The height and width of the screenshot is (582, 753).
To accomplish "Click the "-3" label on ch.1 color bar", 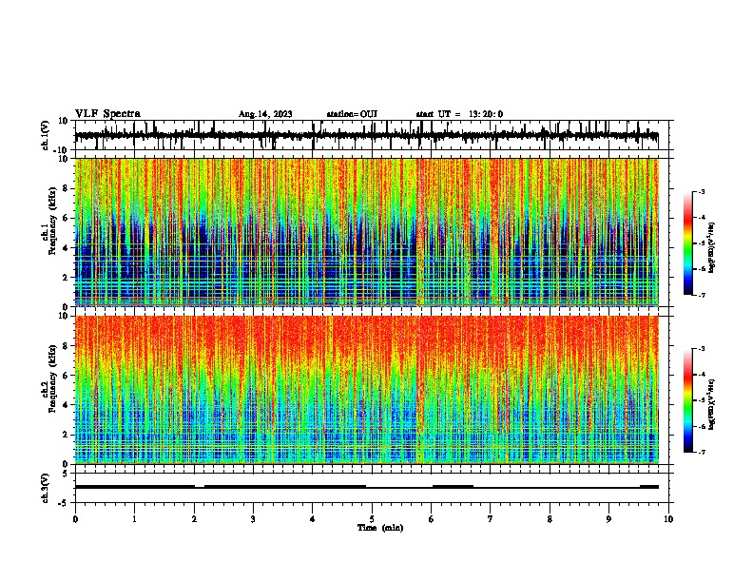I will pyautogui.click(x=701, y=191).
